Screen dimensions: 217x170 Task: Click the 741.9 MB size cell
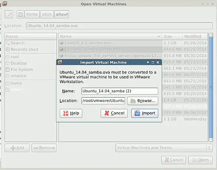[x=172, y=113]
